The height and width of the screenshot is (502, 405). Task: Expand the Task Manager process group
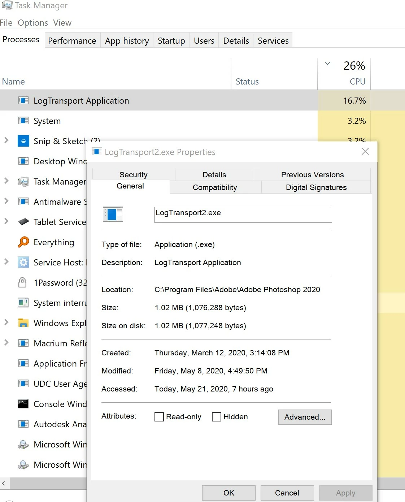6,181
